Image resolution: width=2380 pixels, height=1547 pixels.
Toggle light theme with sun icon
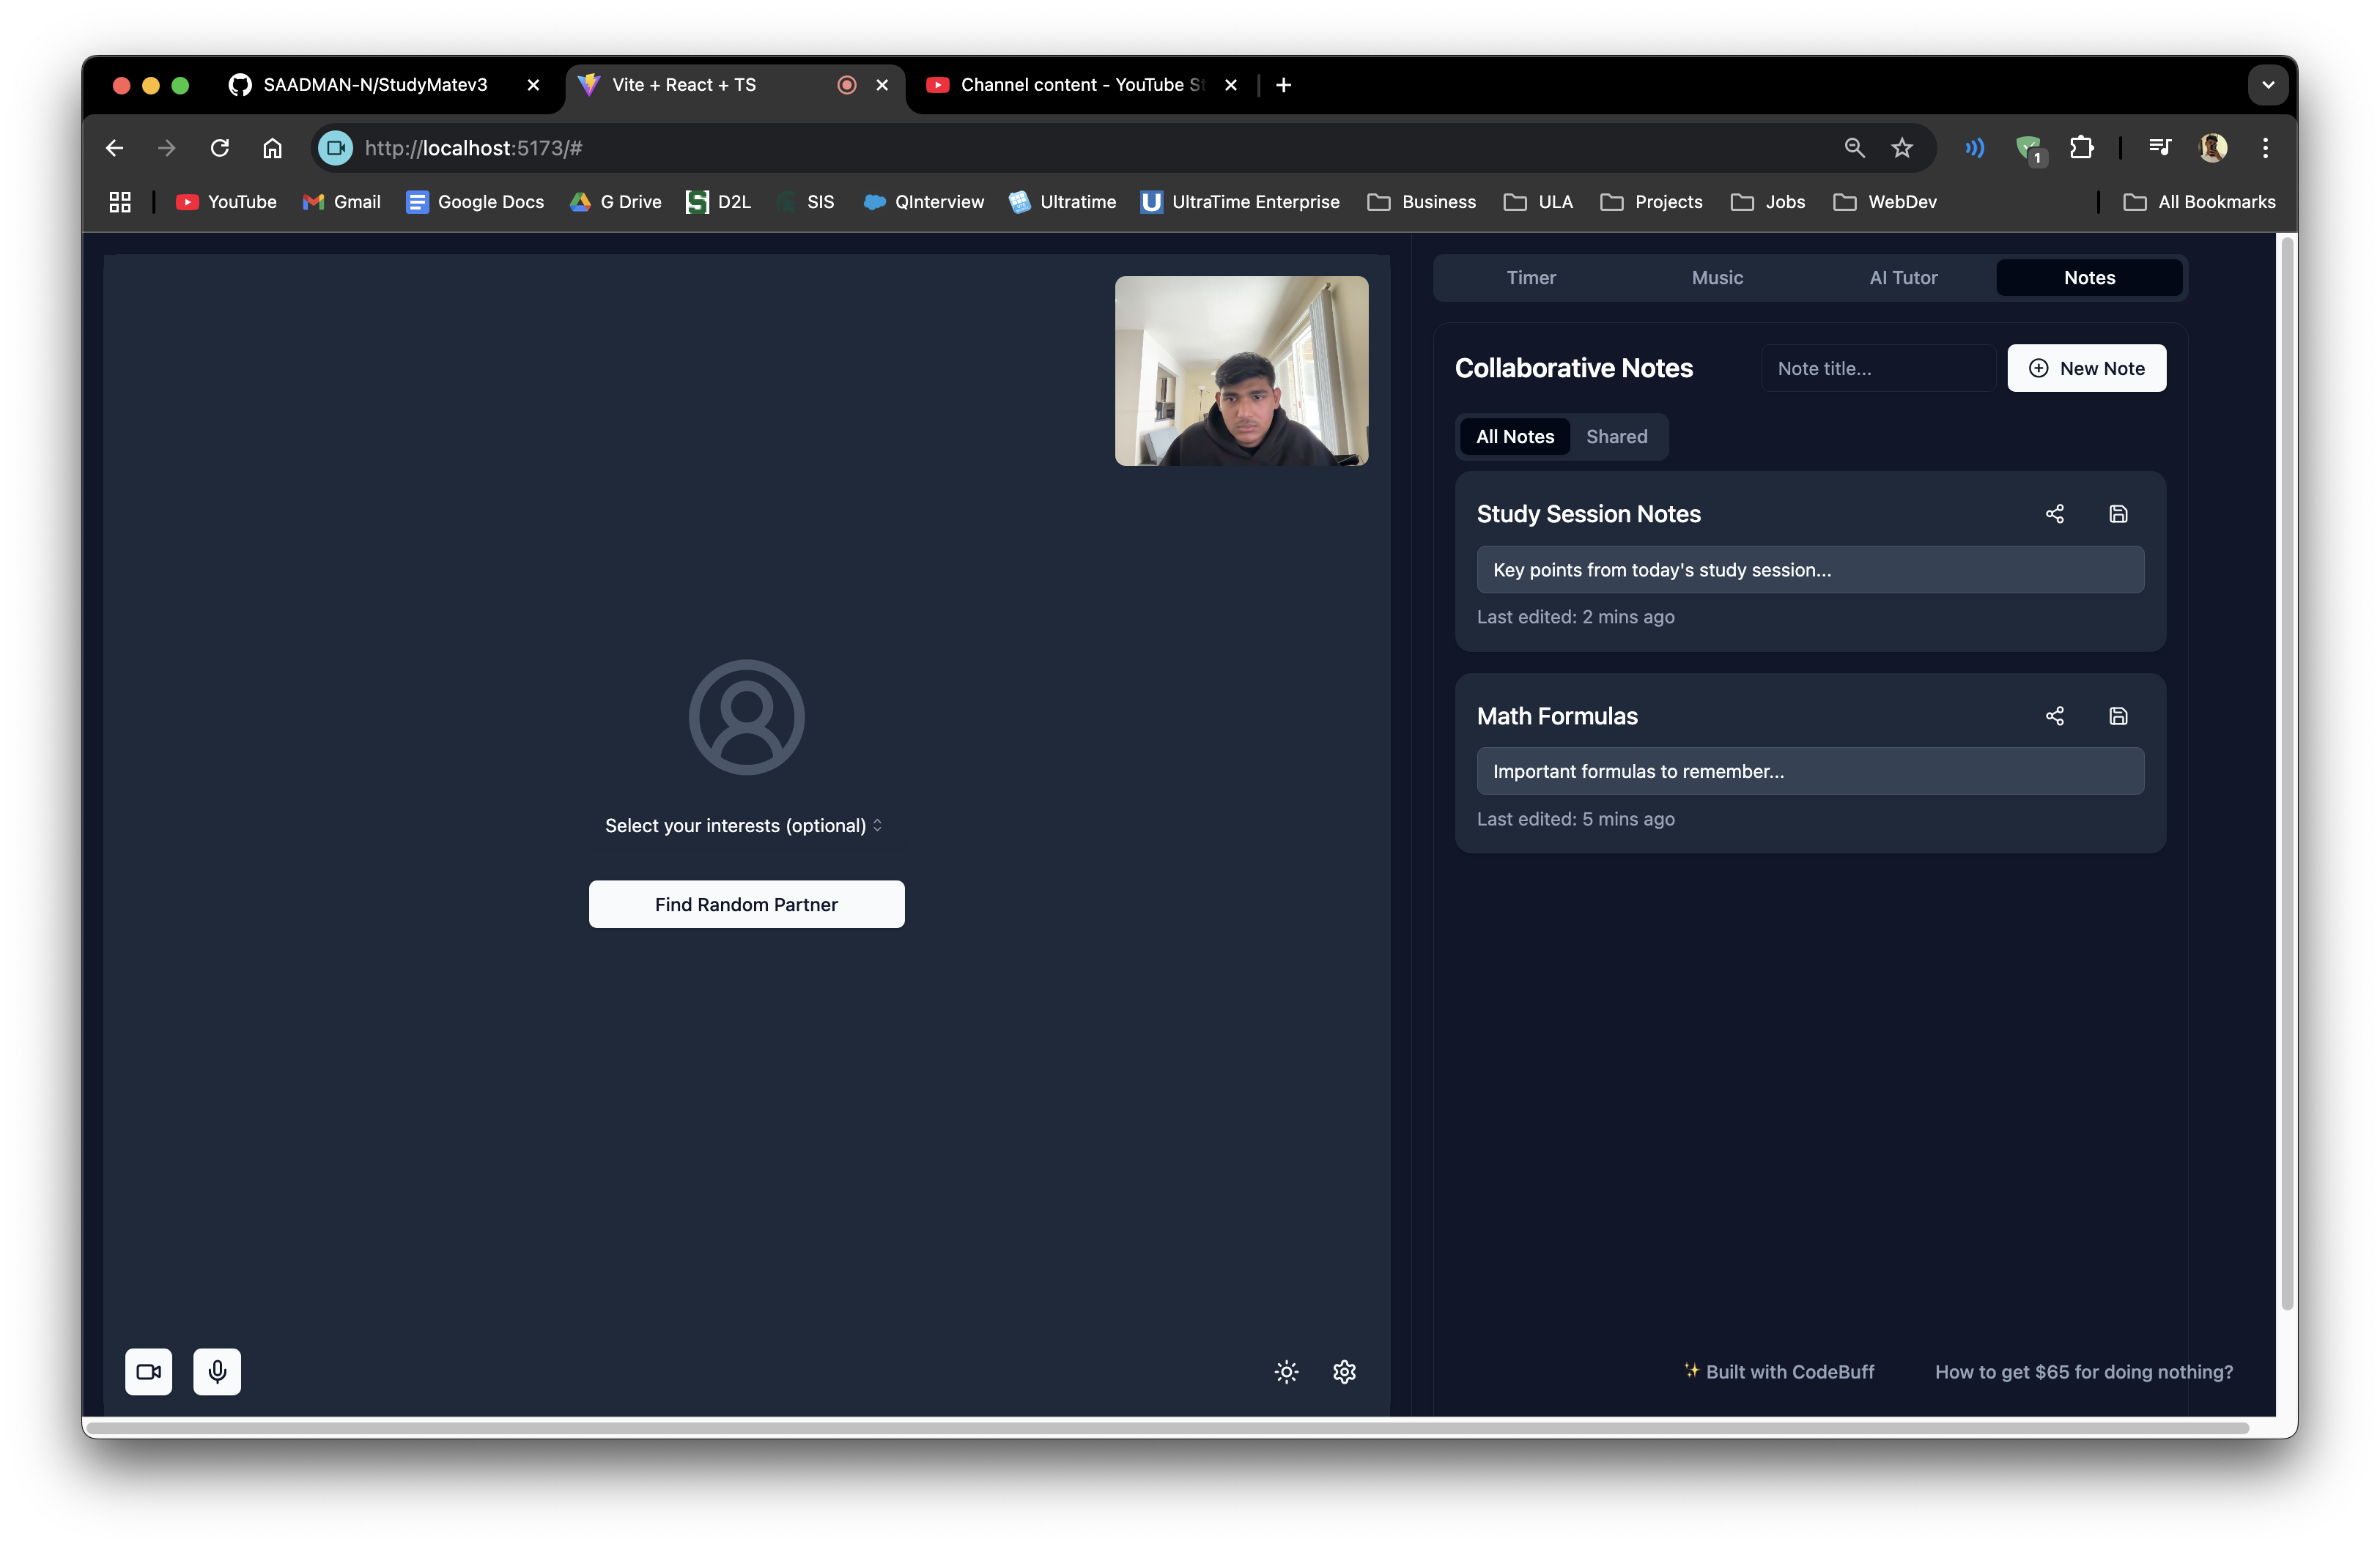[1286, 1371]
